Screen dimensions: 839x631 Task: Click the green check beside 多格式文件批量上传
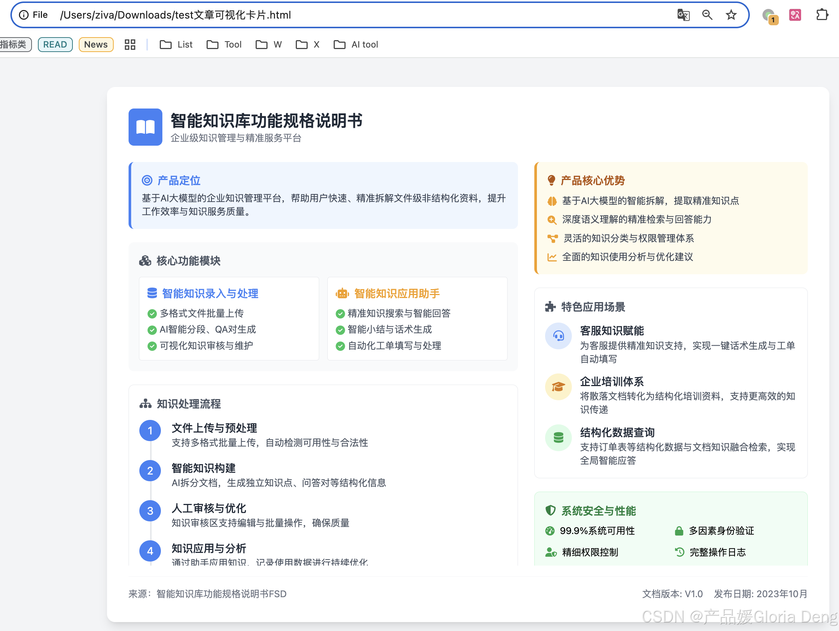[152, 313]
